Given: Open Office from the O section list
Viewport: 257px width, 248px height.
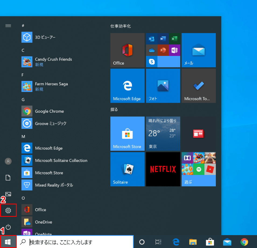Looking at the screenshot, I should (56, 210).
